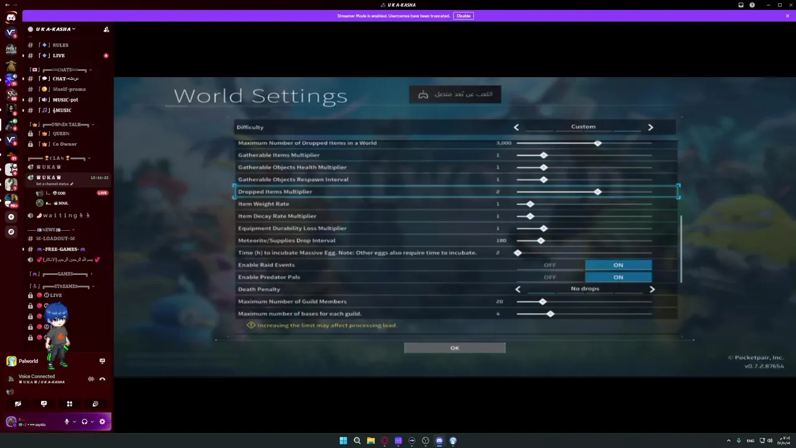Open the Discord inbox icon in title bar

tap(741, 5)
